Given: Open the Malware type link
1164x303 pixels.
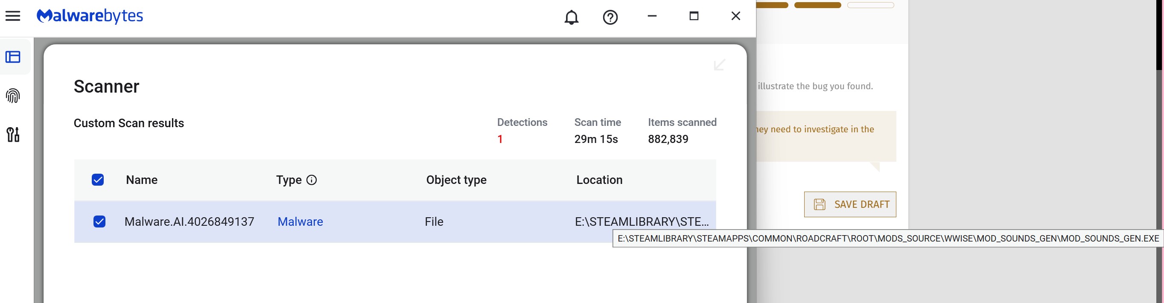Looking at the screenshot, I should (x=300, y=222).
